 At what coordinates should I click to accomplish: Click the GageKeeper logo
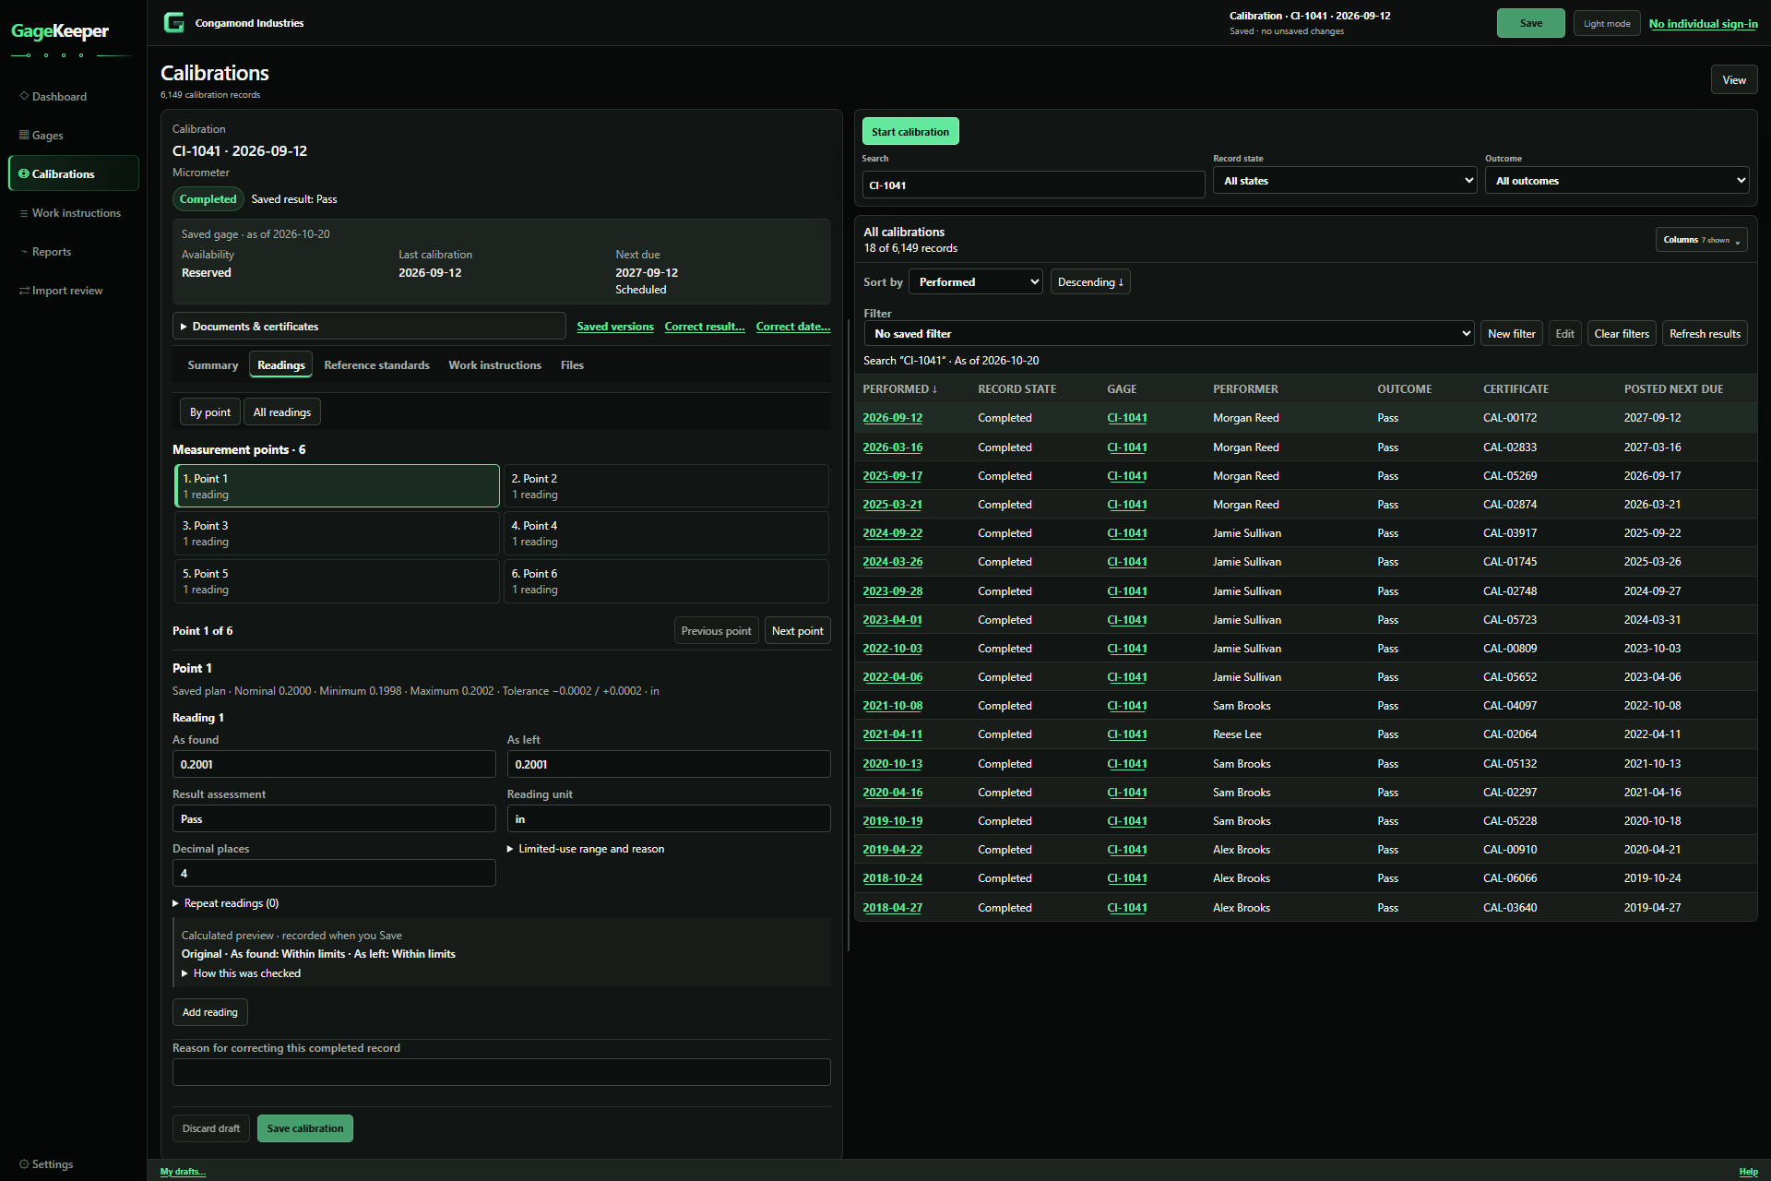60,31
